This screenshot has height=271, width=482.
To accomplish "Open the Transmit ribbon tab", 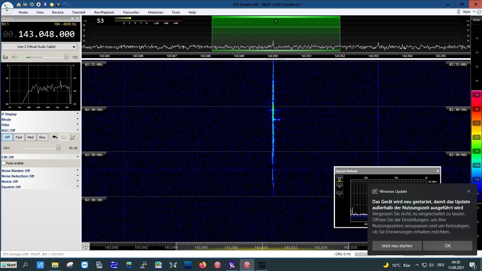I will [79, 12].
